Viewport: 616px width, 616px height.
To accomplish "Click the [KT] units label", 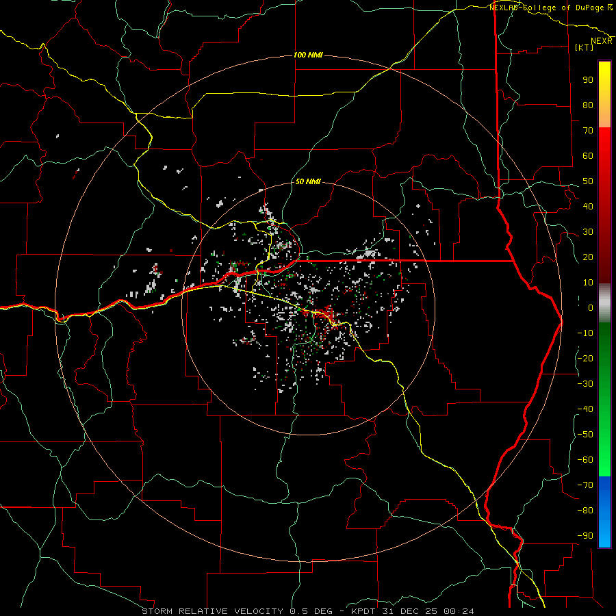I will pyautogui.click(x=585, y=47).
